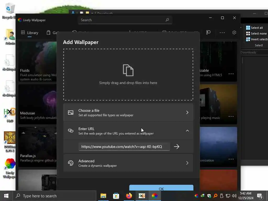Open options menu for HTML5 wallpaper card
268x201 pixels.
click(x=231, y=74)
